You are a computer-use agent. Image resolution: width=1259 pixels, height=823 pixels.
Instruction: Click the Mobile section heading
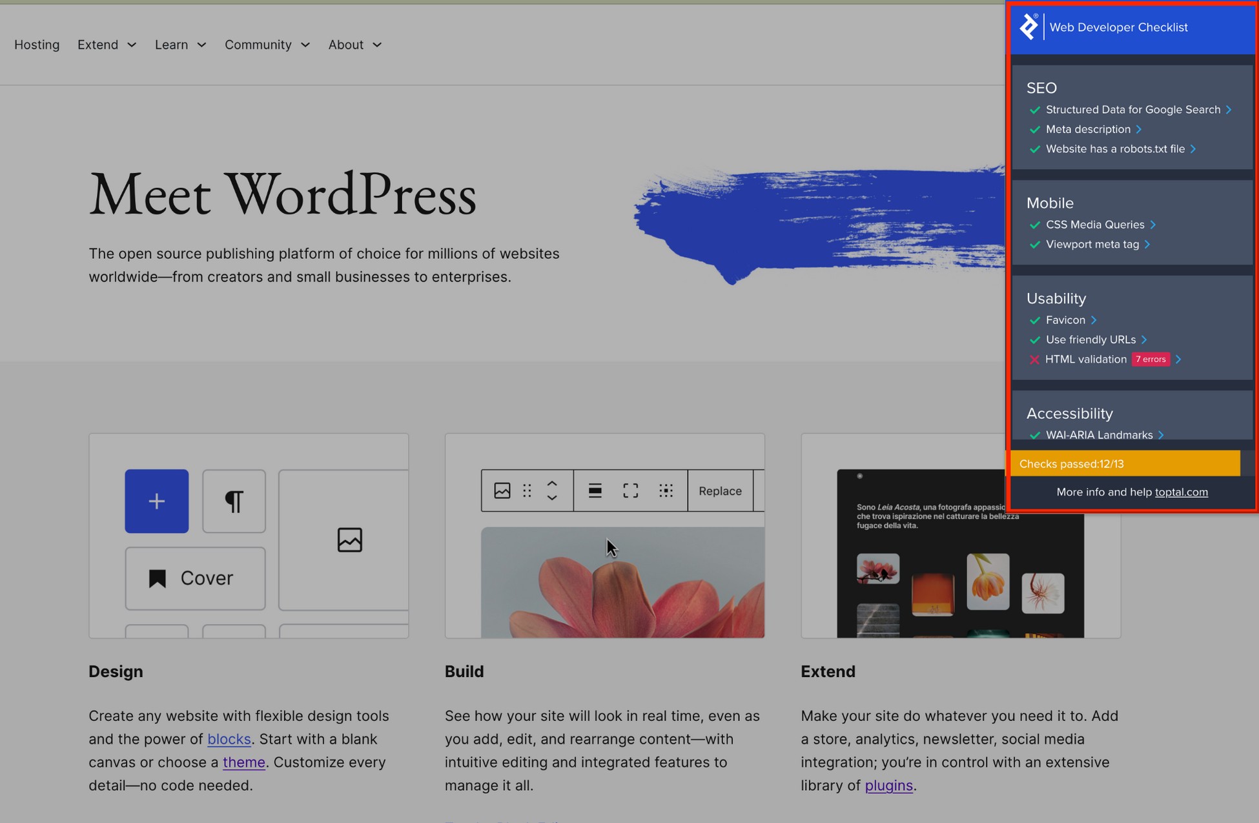coord(1050,203)
